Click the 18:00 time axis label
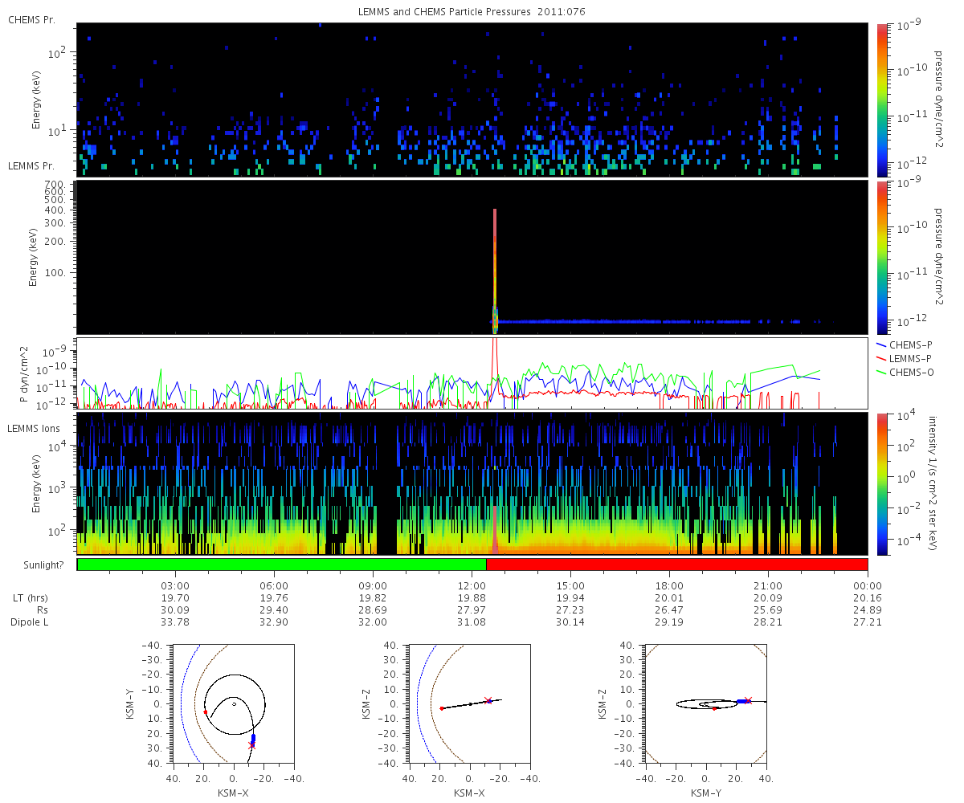 [x=670, y=586]
